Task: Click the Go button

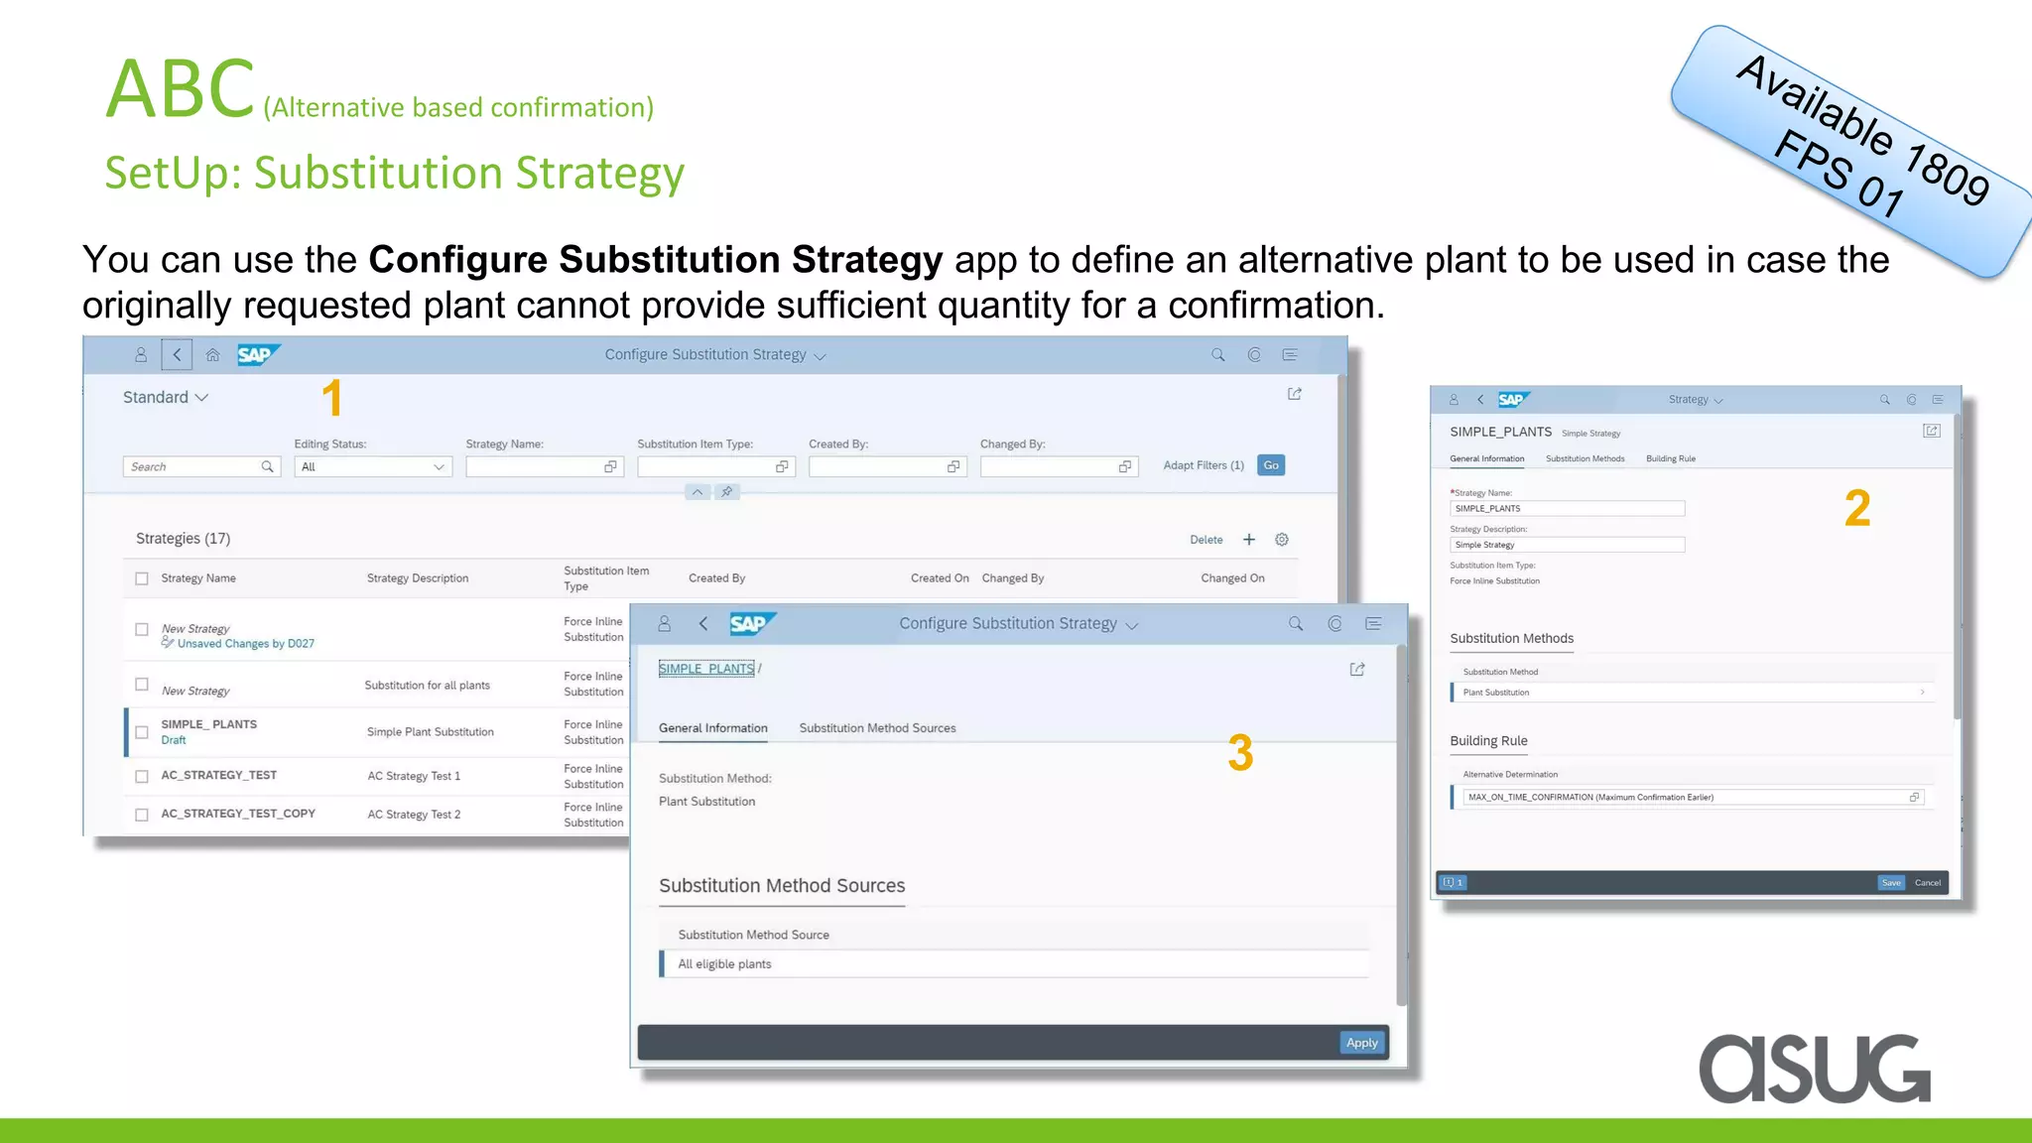Action: [1271, 465]
